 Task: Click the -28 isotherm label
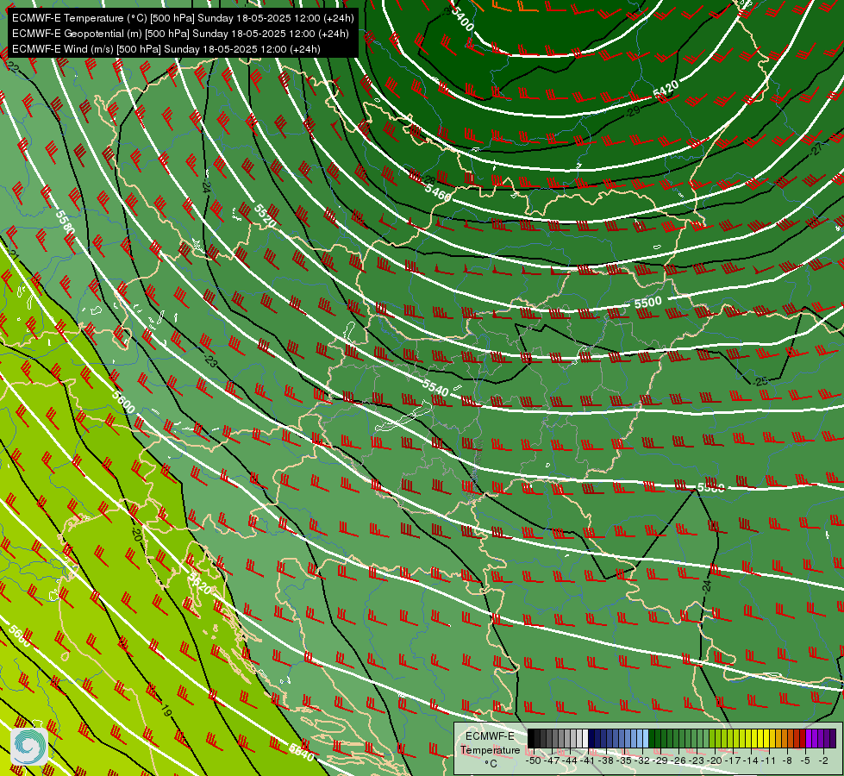pyautogui.click(x=428, y=180)
